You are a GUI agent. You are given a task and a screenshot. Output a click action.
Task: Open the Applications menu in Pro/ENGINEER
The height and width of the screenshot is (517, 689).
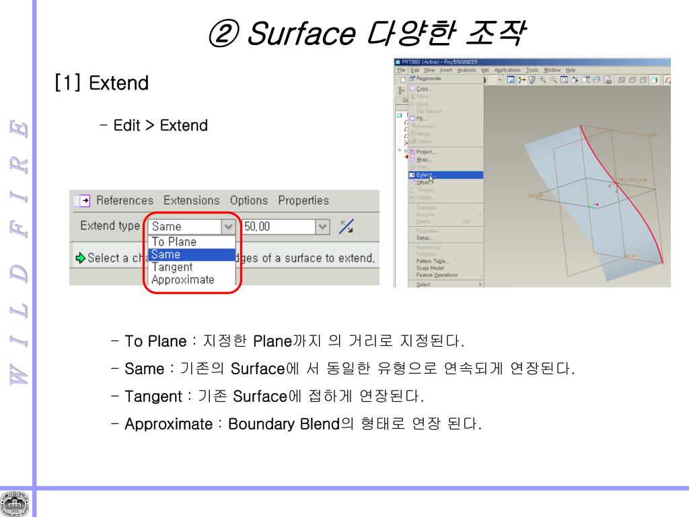pos(507,70)
